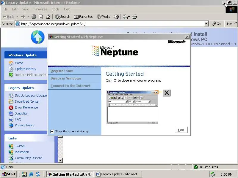Click the Home house icon

11,63
